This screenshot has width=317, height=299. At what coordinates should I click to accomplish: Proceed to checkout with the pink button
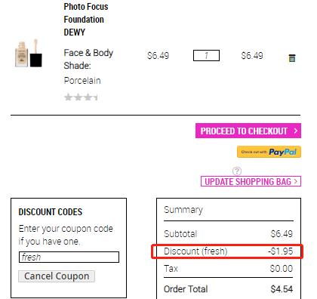[x=248, y=131]
